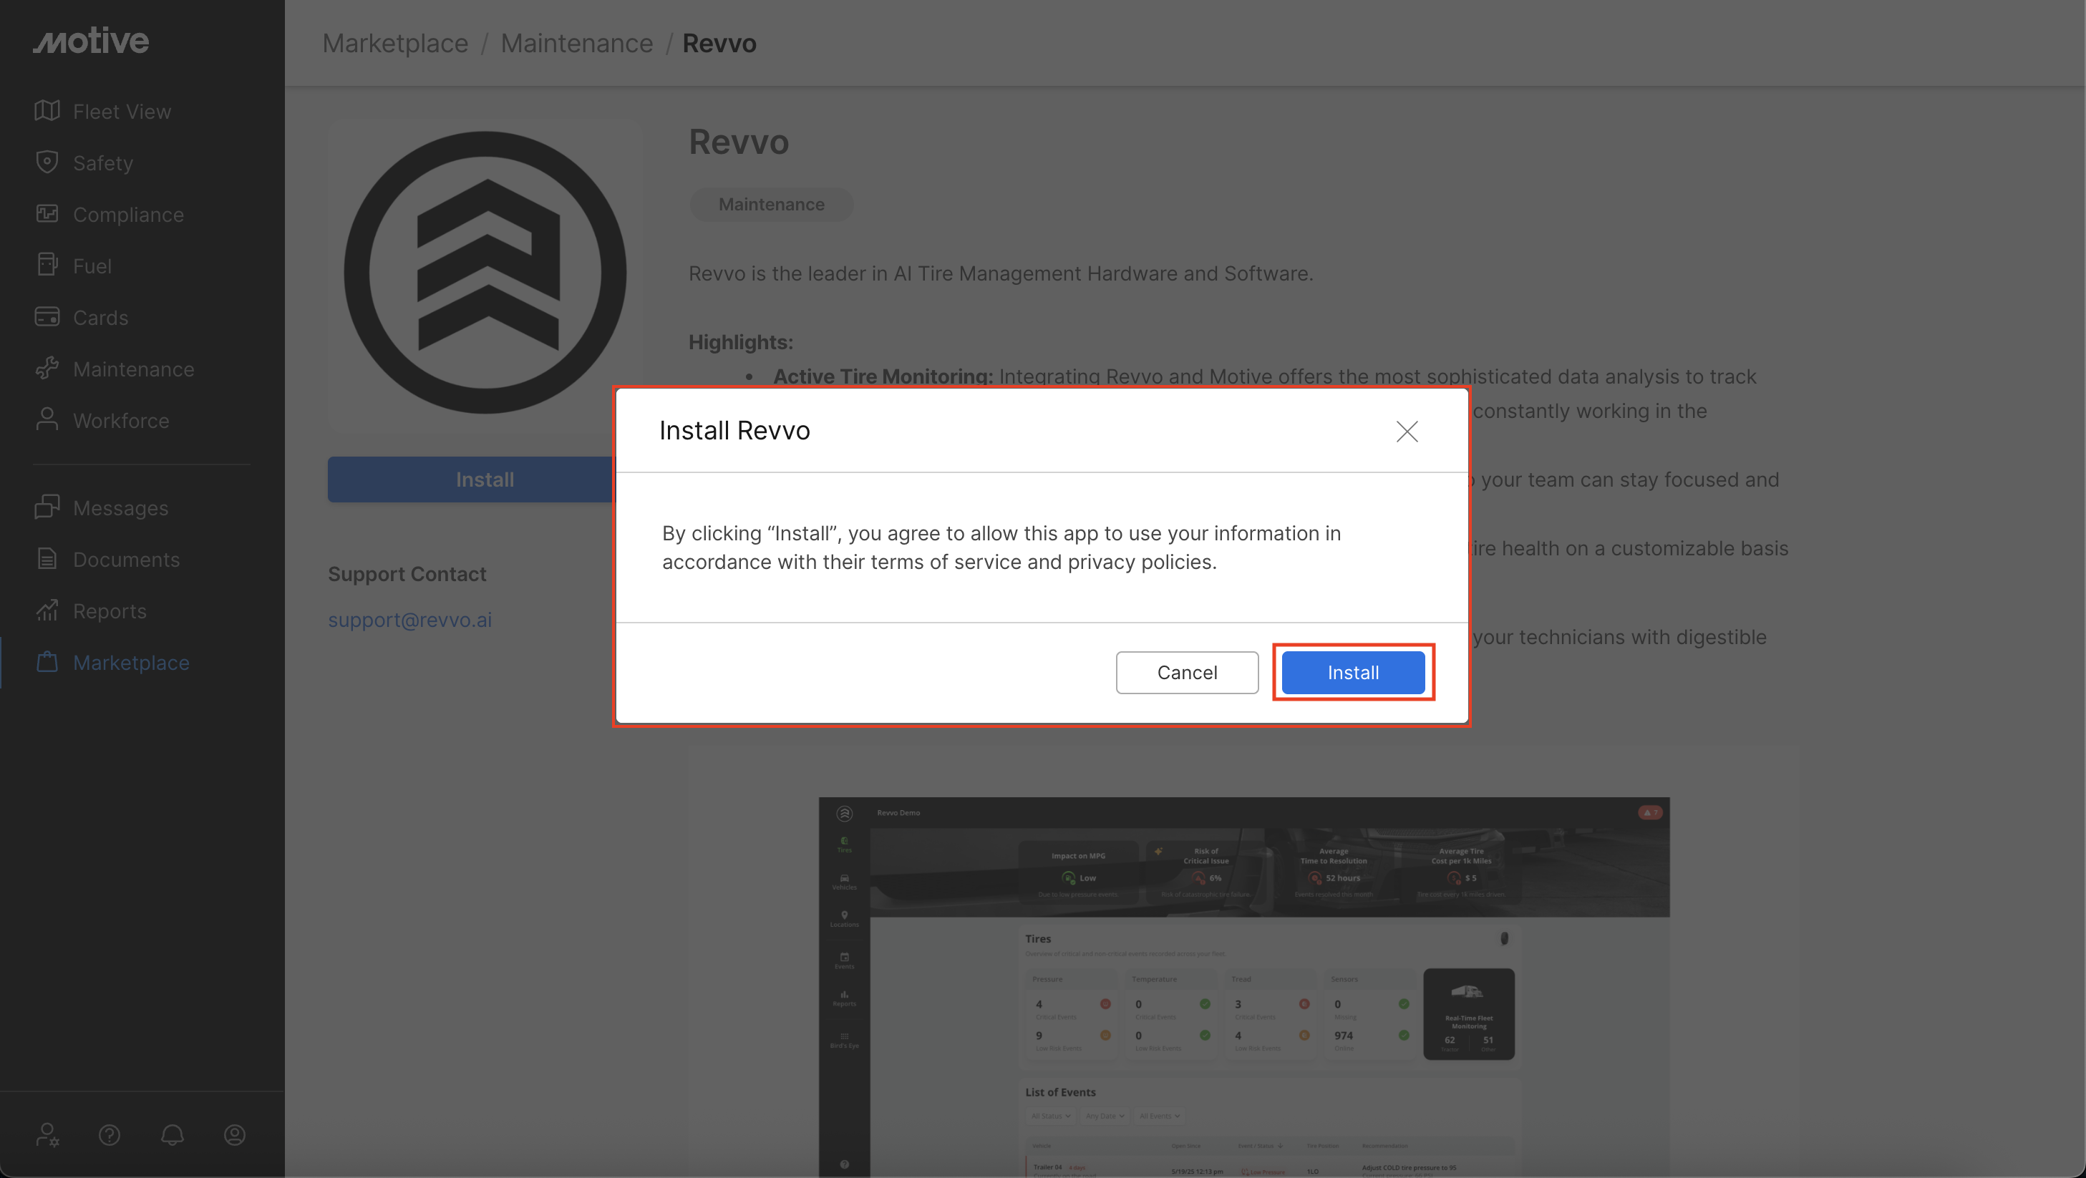Open support@revvo.ai email link
2086x1178 pixels.
tap(409, 620)
